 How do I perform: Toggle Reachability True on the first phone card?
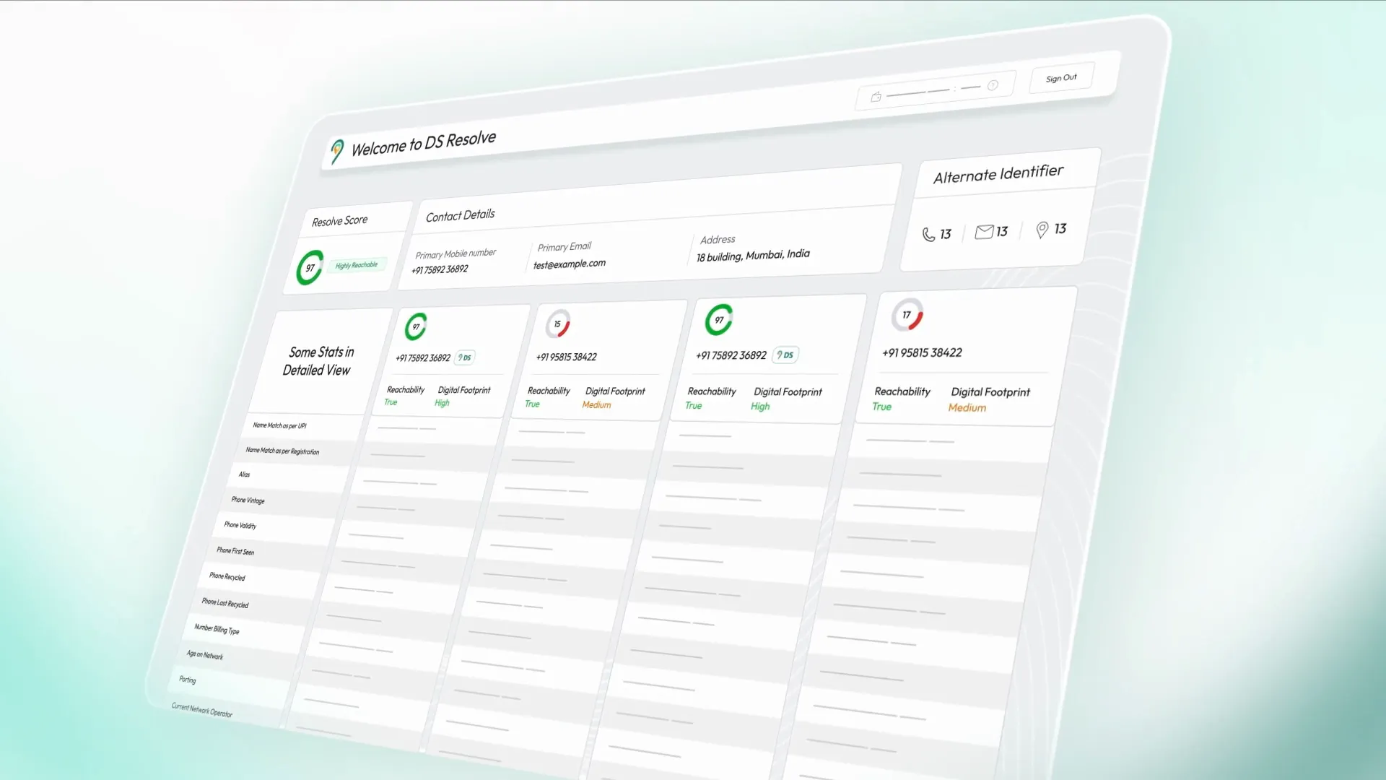pyautogui.click(x=391, y=403)
